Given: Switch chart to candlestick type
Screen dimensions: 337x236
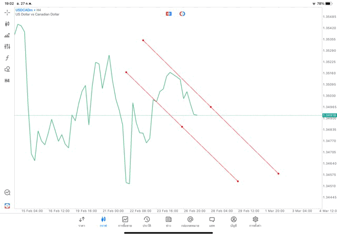Looking at the screenshot, I should [x=7, y=24].
